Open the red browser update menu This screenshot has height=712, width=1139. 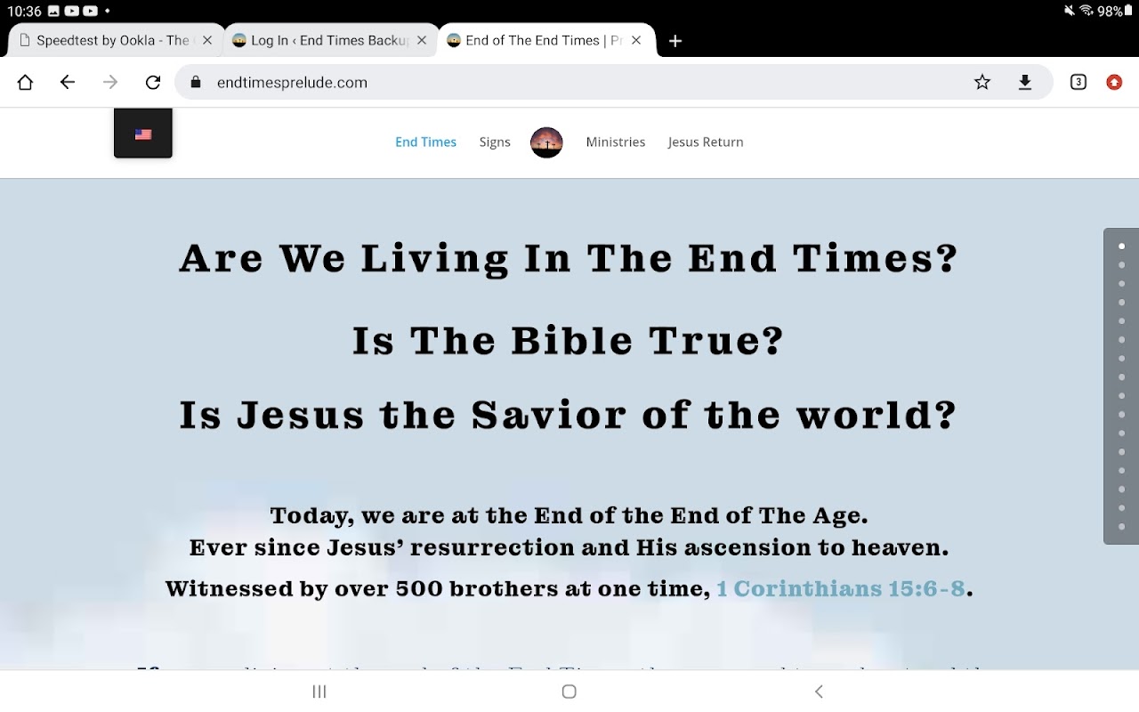click(1114, 83)
